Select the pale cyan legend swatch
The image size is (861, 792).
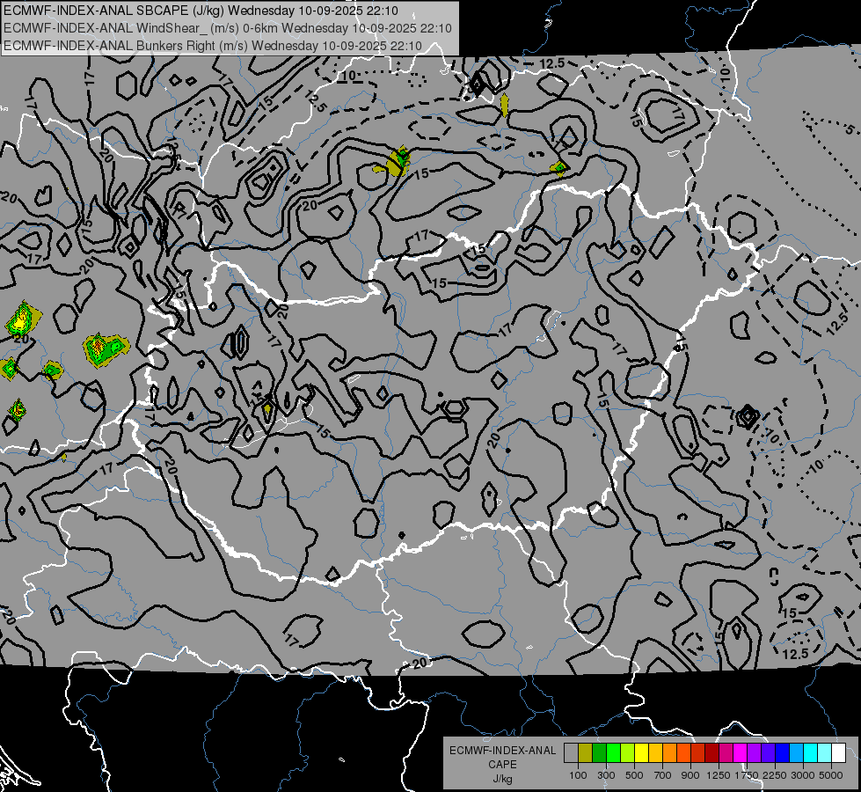tap(824, 753)
